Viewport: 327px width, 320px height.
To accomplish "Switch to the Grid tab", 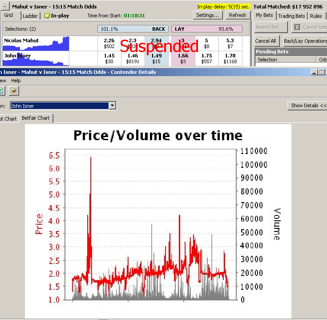I will pos(8,16).
